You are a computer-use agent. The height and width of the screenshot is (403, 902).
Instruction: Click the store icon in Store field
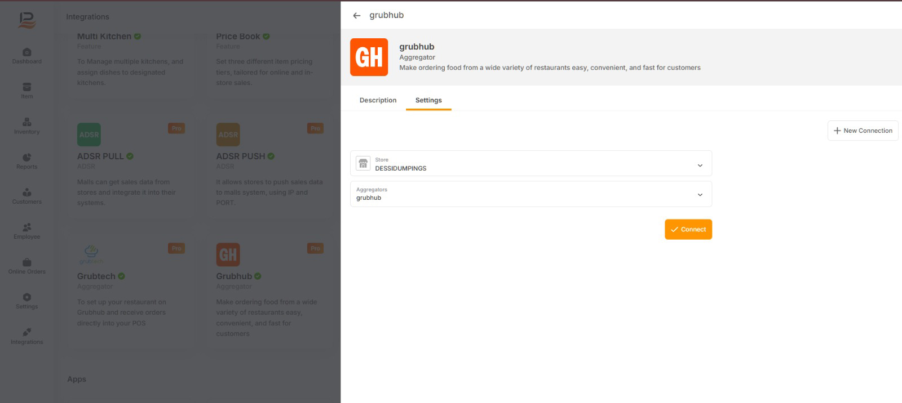(x=364, y=164)
